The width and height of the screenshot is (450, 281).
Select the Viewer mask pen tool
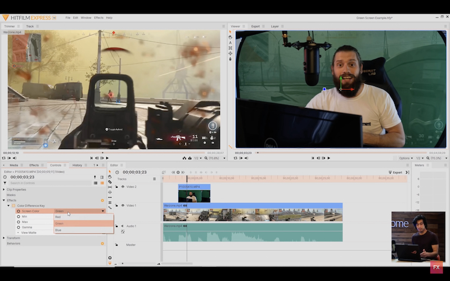pyautogui.click(x=230, y=59)
